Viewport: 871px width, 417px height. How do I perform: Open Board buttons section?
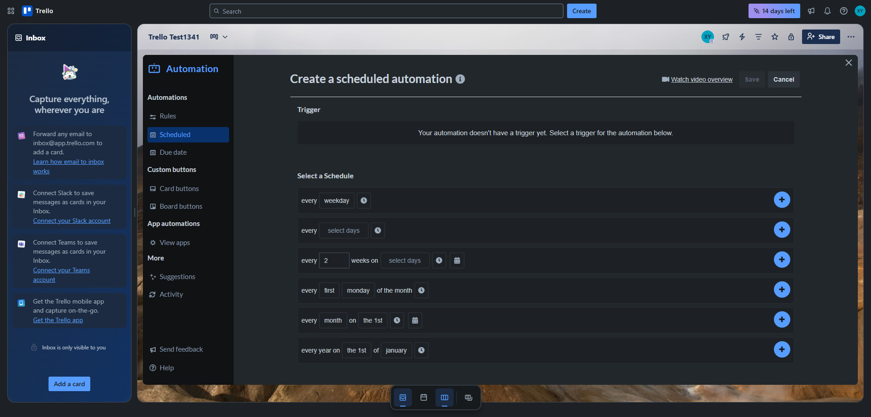coord(188,206)
